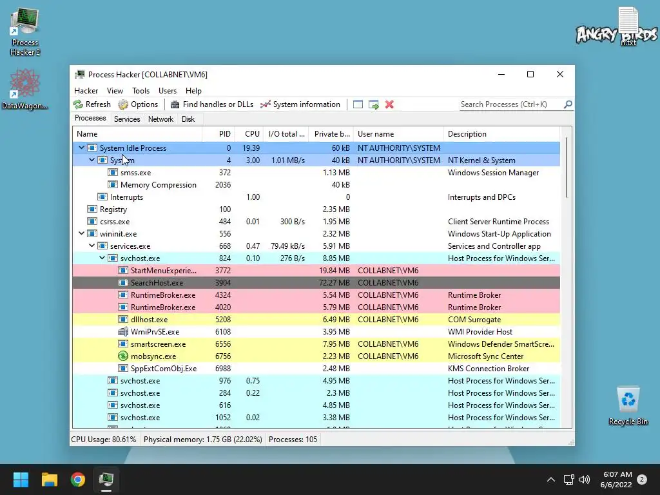Select RuntimeBroker.exe with PID 4020
Image resolution: width=660 pixels, height=495 pixels.
click(316, 307)
